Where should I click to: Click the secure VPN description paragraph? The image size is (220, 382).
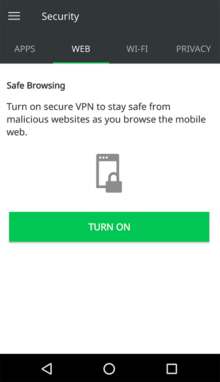coord(106,119)
